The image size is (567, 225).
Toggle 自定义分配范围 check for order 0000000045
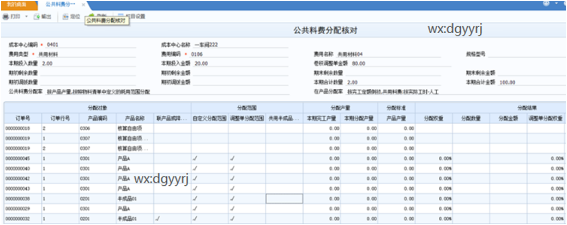tap(195, 159)
